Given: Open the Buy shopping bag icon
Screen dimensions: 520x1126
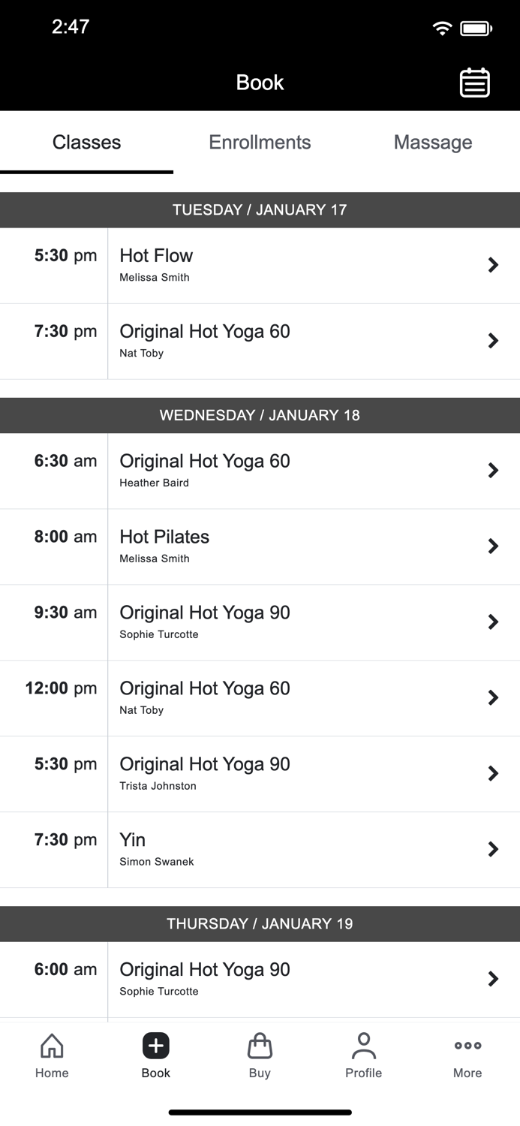Looking at the screenshot, I should (260, 1055).
